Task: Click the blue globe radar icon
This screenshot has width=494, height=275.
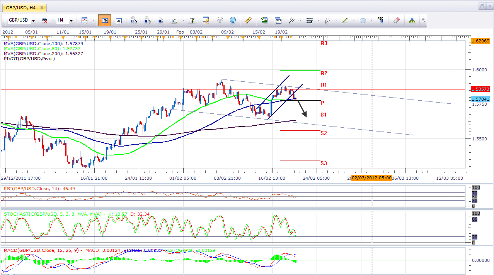Action: point(233,20)
